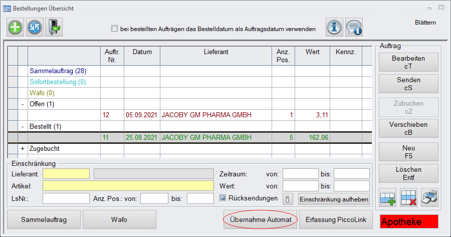Click the green plus add order icon
The width and height of the screenshot is (451, 237).
point(16,27)
